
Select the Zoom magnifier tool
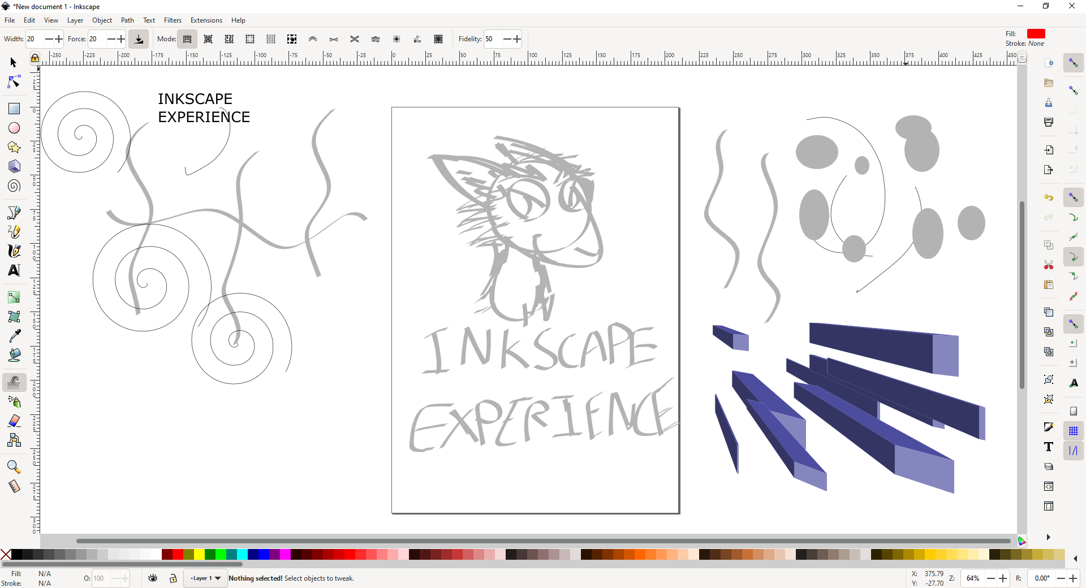pyautogui.click(x=14, y=467)
